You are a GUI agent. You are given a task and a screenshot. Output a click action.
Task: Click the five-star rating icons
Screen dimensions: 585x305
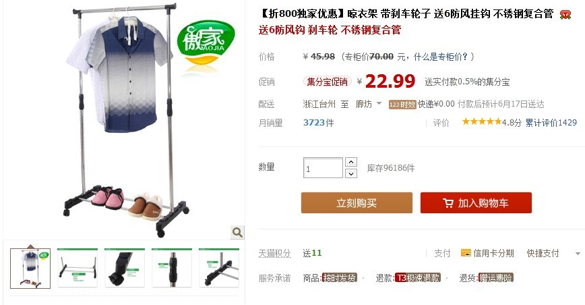click(482, 121)
